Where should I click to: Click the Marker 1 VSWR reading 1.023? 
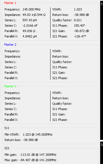pyautogui.click(x=78, y=9)
